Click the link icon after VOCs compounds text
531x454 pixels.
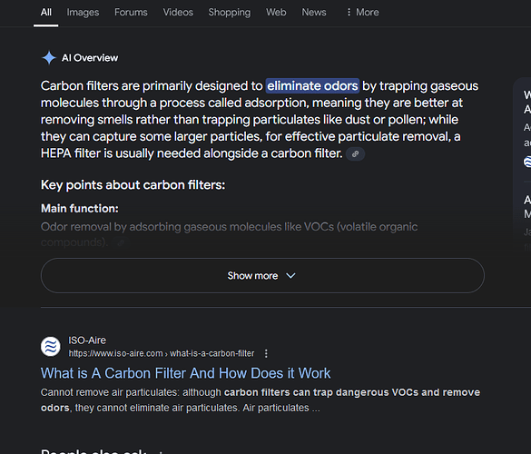coord(121,242)
